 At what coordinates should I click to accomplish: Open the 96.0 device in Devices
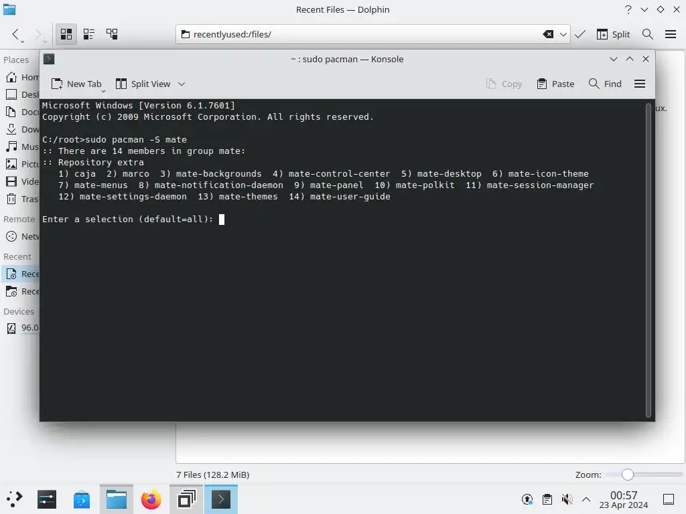pyautogui.click(x=22, y=328)
